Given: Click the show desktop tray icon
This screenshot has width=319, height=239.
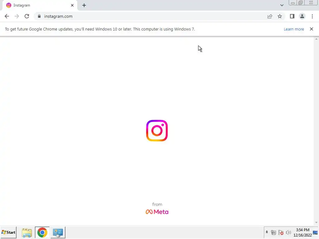Looking at the screenshot, I should (x=315, y=232).
